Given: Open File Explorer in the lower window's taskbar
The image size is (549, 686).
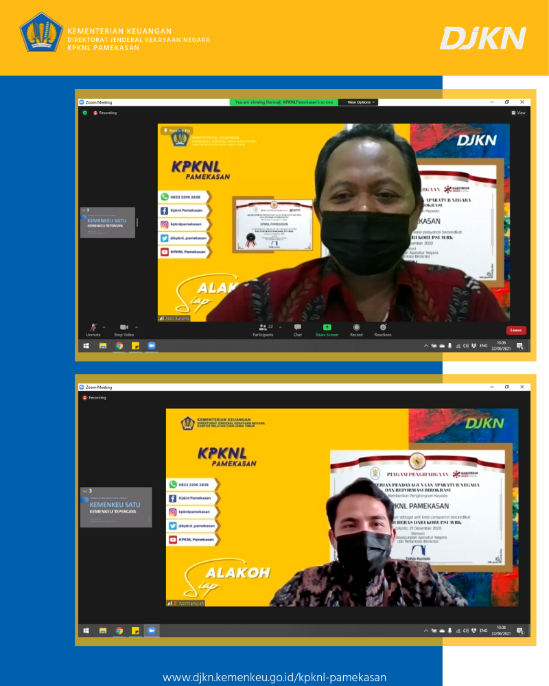Looking at the screenshot, I should [x=103, y=630].
